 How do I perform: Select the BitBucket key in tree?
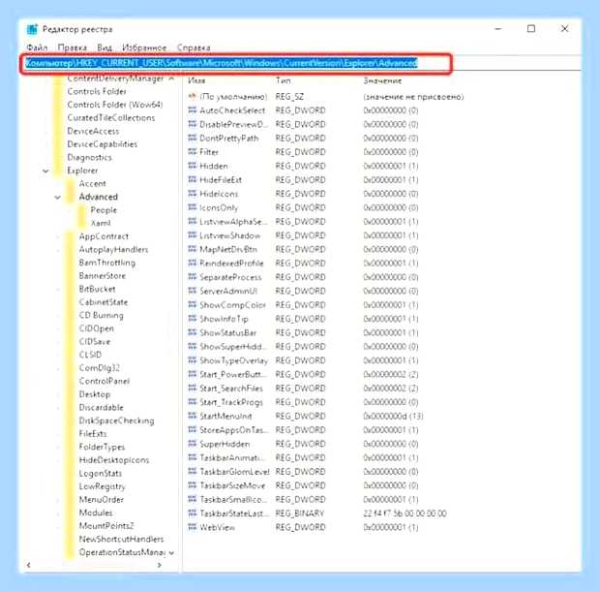[97, 289]
